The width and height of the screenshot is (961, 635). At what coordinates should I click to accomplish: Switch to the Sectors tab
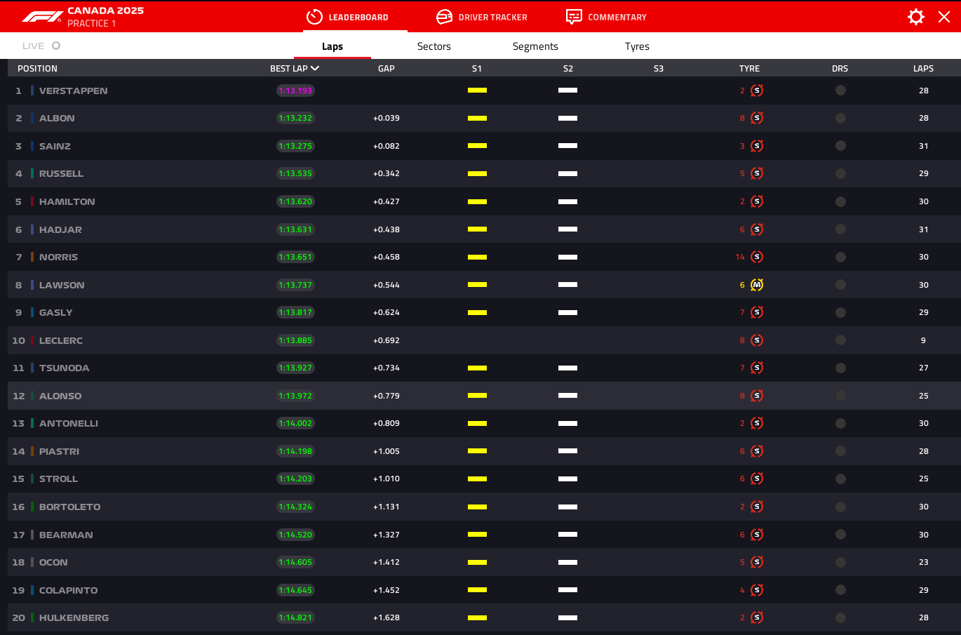(434, 46)
